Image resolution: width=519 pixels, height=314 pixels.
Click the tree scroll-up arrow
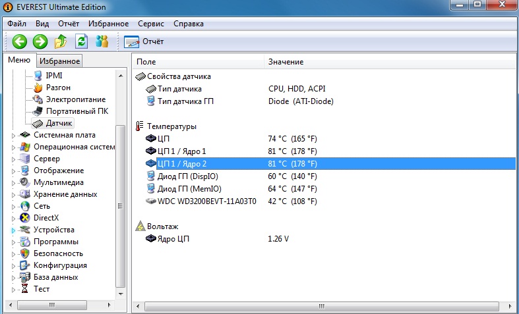pos(121,76)
